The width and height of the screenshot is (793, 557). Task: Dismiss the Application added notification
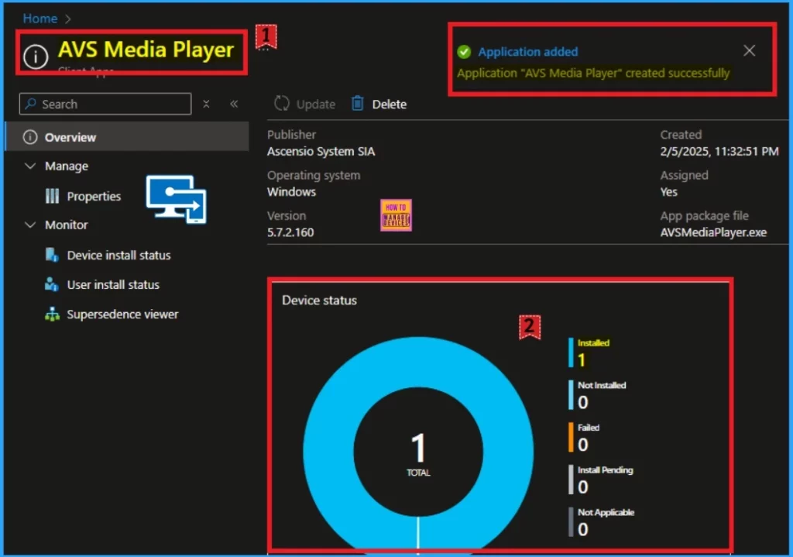coord(749,50)
